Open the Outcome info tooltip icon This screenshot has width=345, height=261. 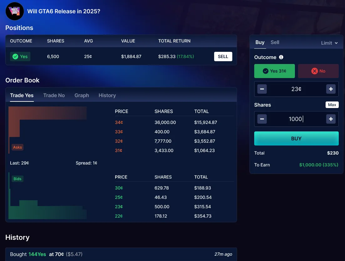[281, 57]
